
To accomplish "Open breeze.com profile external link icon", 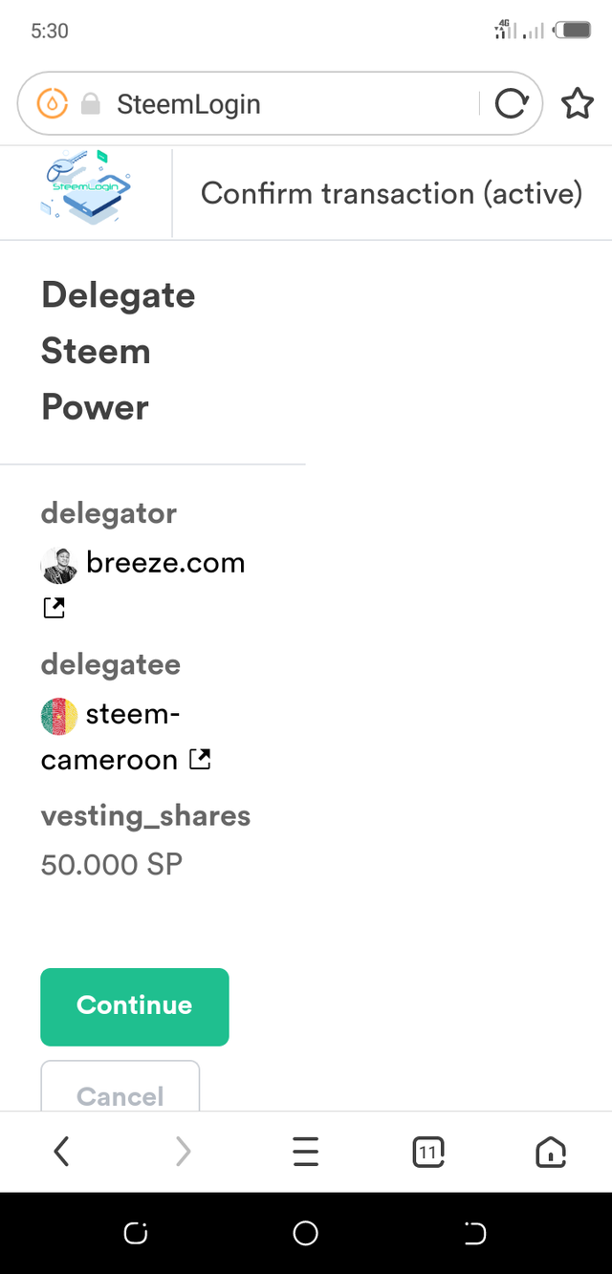I will tap(55, 607).
